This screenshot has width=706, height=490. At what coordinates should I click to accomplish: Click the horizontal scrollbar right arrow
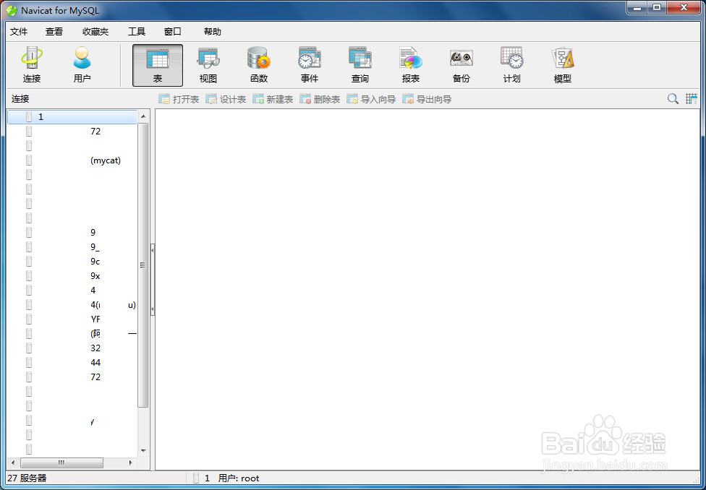click(x=131, y=463)
